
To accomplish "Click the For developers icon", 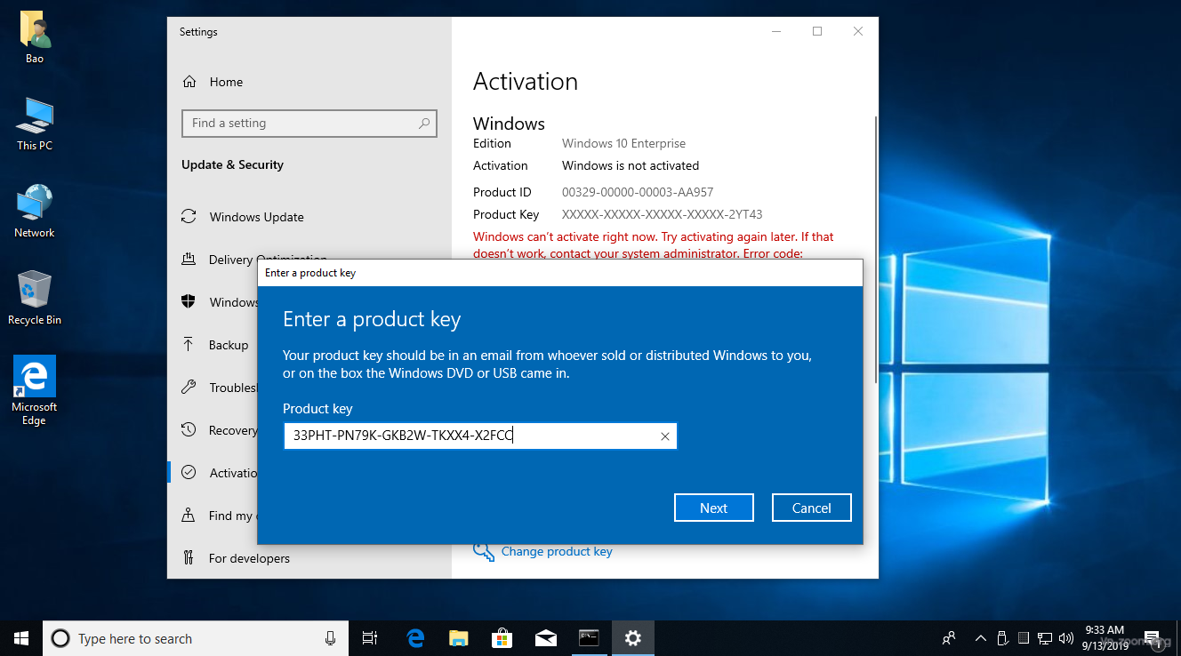I will (189, 557).
